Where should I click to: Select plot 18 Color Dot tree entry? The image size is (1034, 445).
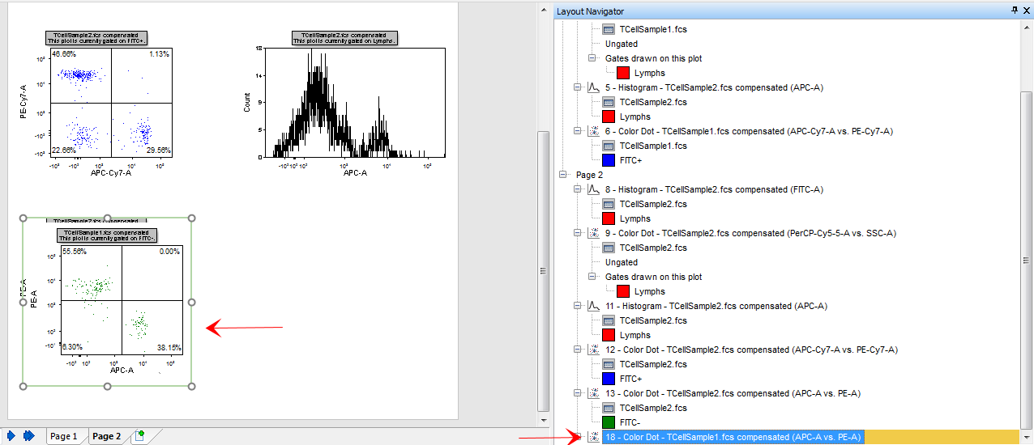733,437
